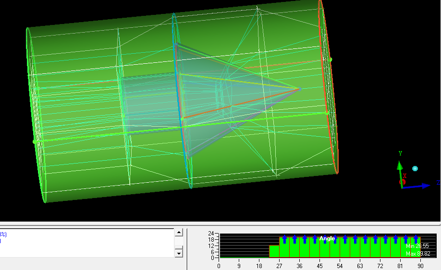The image size is (441, 270).
Task: Pick the green point on the right end cap
Action: [x=331, y=59]
